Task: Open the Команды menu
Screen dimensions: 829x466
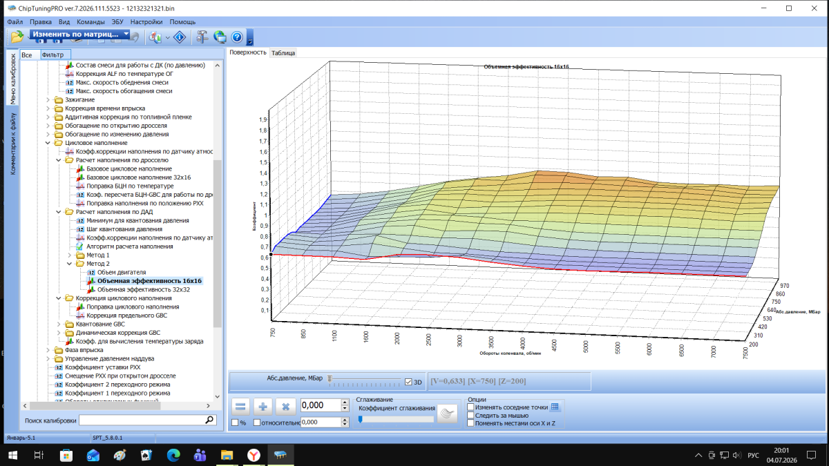Action: coord(91,21)
